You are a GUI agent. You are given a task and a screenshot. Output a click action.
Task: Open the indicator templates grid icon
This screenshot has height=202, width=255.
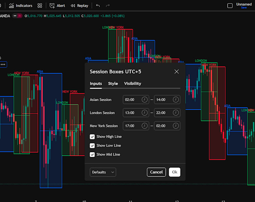40,6
